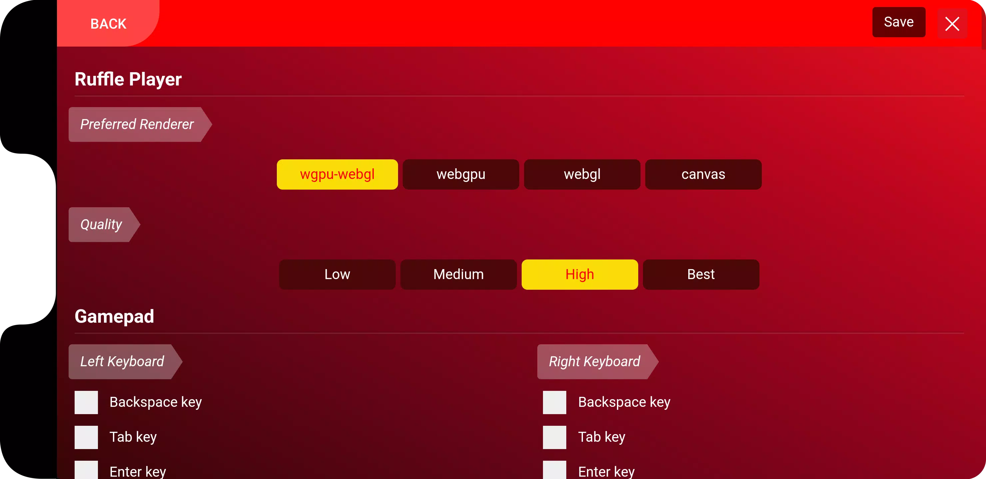The width and height of the screenshot is (986, 479).
Task: Set quality to Best
Action: pos(701,274)
